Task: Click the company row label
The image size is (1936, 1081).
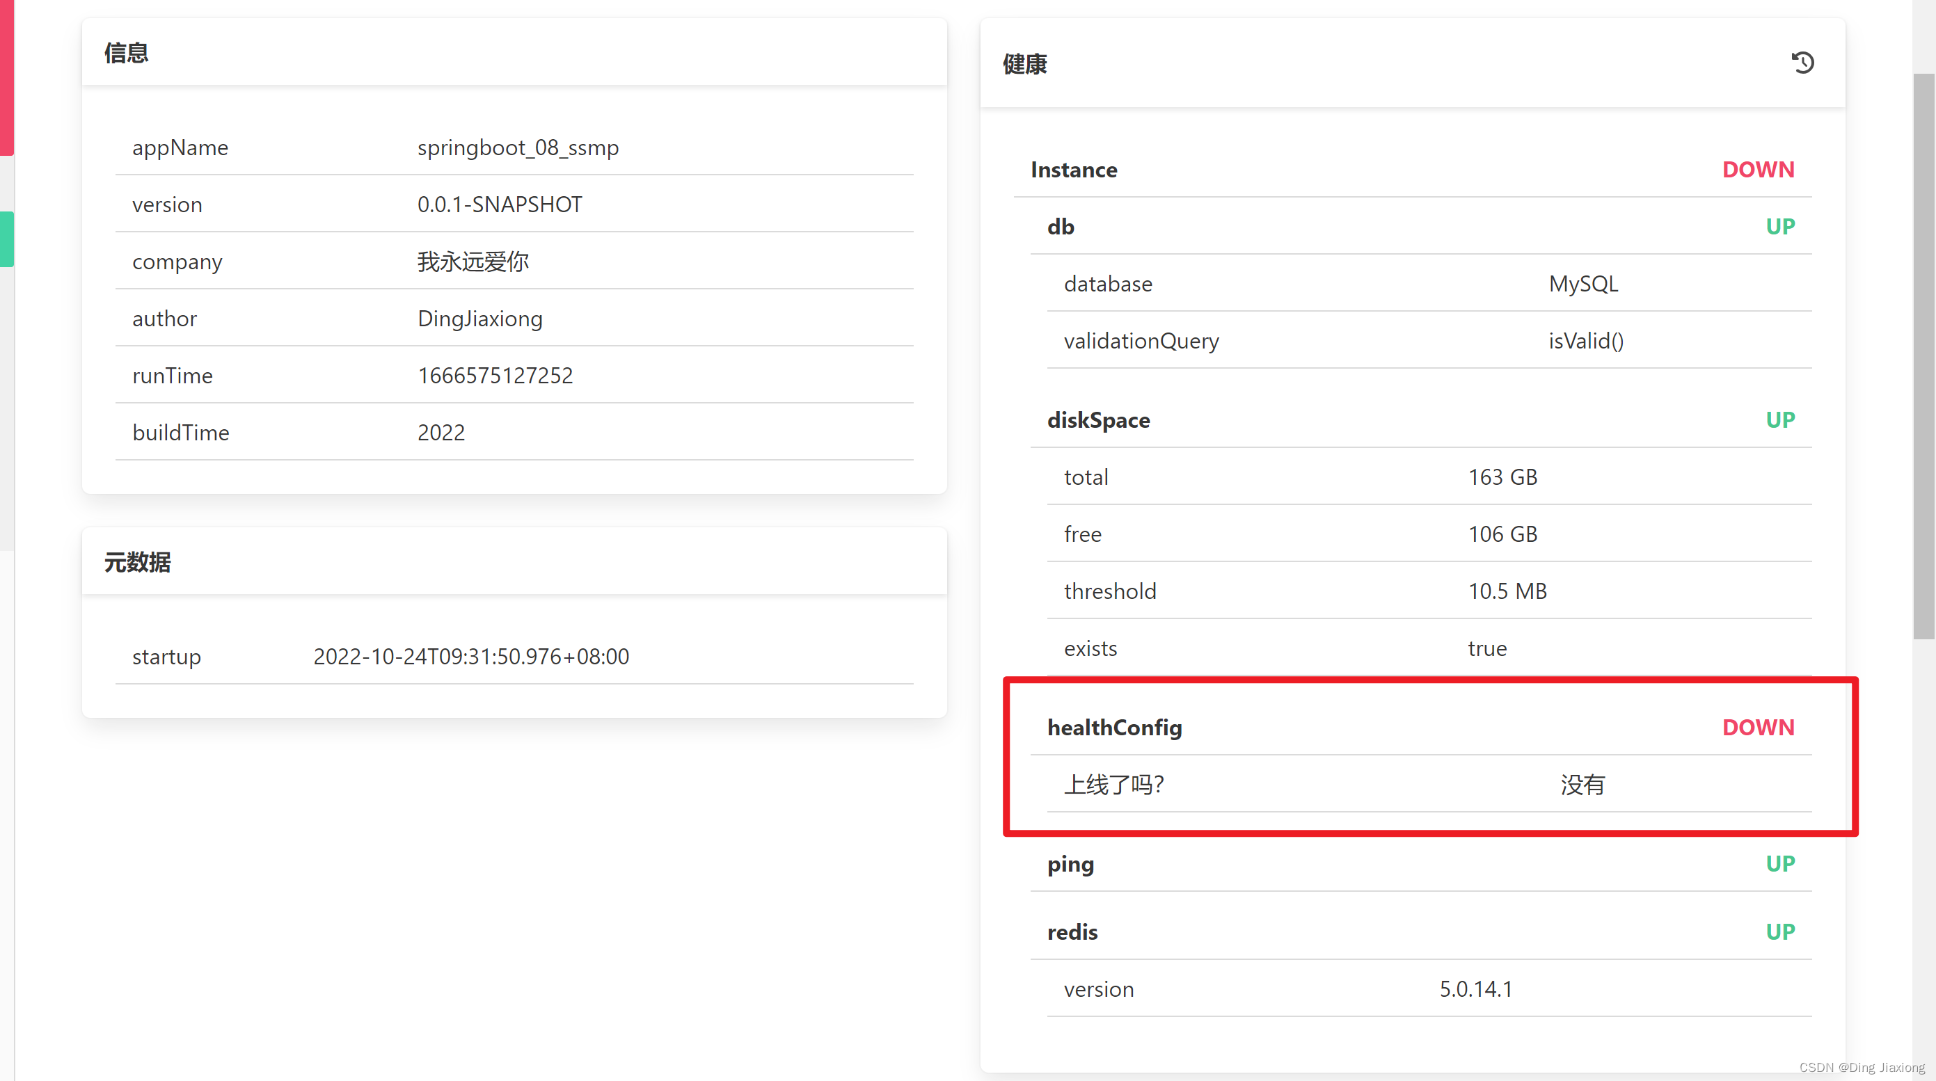Action: click(177, 262)
